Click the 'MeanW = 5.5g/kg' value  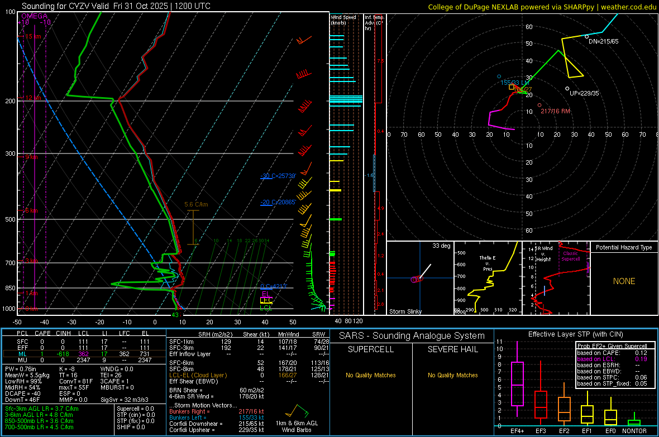[27, 375]
